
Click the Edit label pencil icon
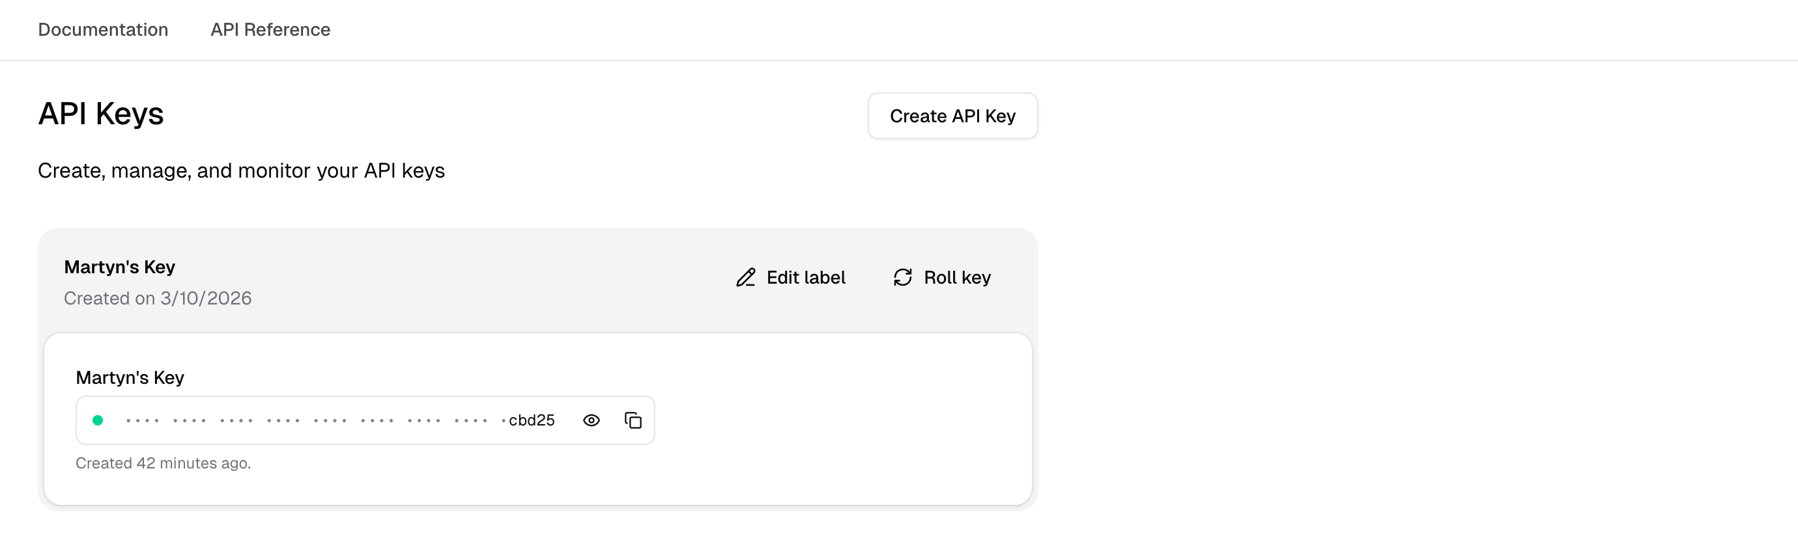[x=745, y=277]
